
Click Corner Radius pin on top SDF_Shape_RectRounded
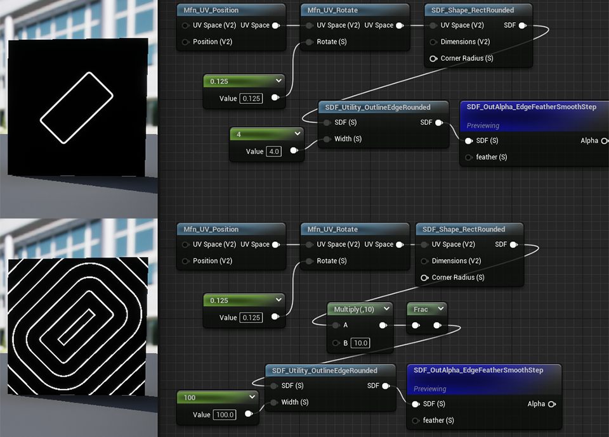tap(433, 58)
